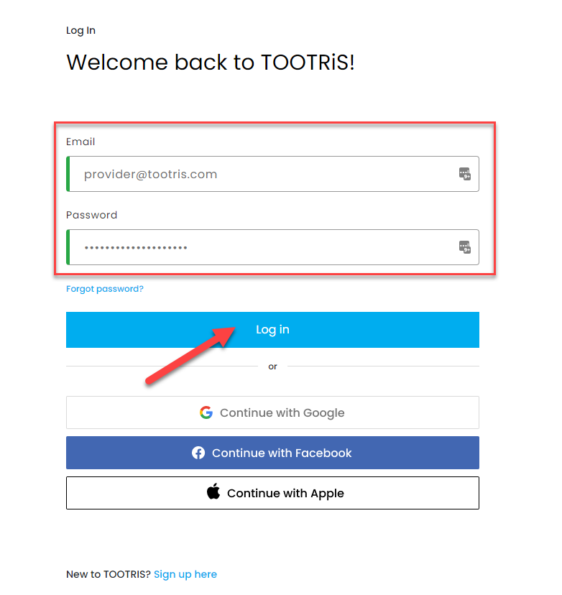
Task: Choose Continue with Apple
Action: [272, 493]
